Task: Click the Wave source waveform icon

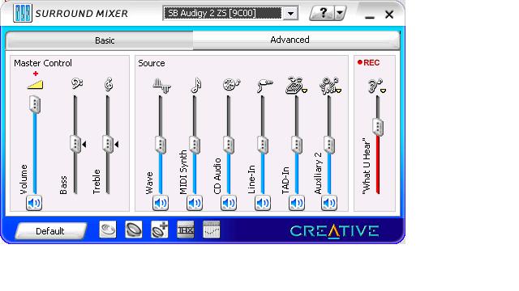Action: coord(161,85)
